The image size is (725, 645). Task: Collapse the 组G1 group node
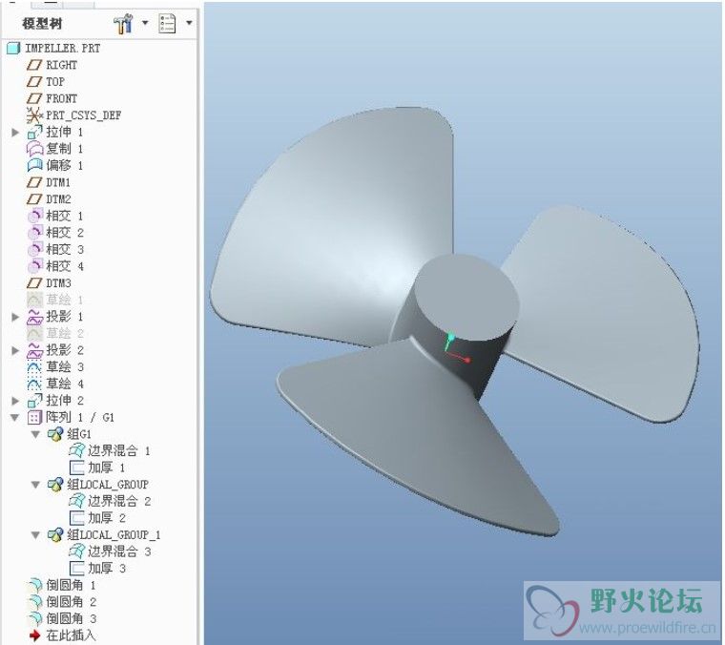(35, 434)
